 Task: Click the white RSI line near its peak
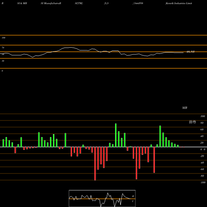click(70, 48)
